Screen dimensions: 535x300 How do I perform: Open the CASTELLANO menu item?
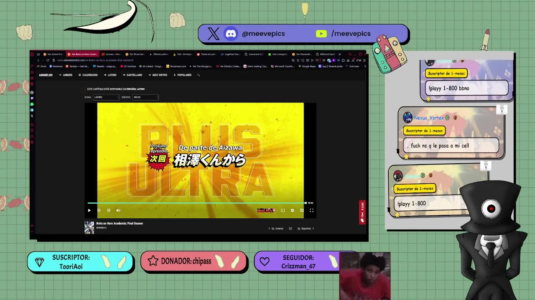click(132, 75)
